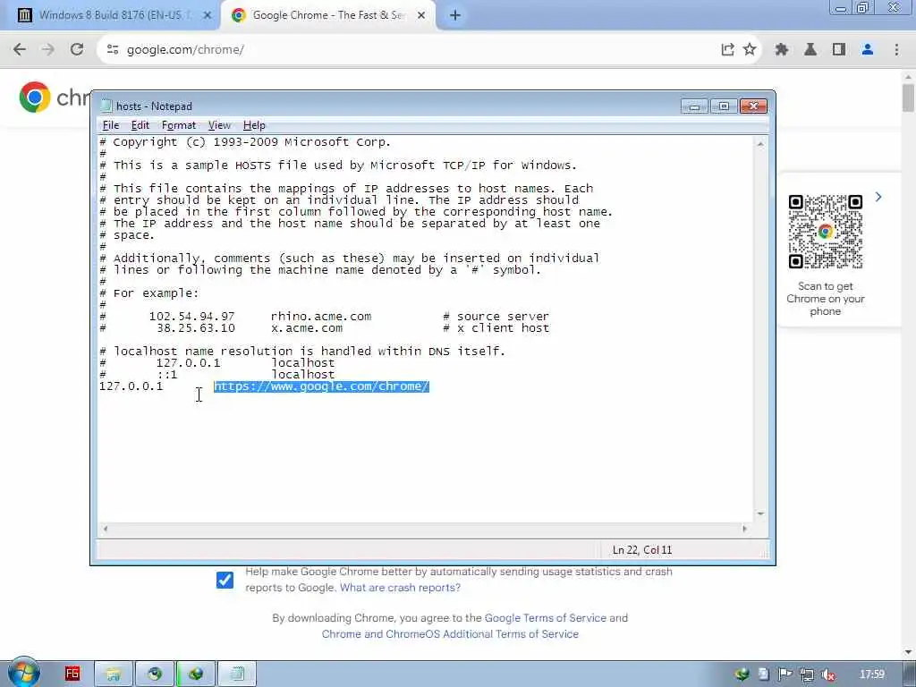Open the What are crash reports? link
This screenshot has width=916, height=687.
pos(400,588)
